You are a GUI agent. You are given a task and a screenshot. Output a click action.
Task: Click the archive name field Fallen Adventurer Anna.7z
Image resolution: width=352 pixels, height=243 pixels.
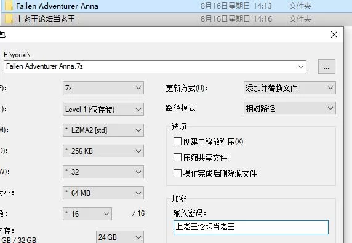(x=155, y=66)
